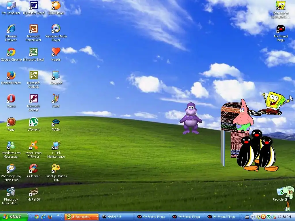
Task: Select the Microsoft Access icon
Action: 33,103
